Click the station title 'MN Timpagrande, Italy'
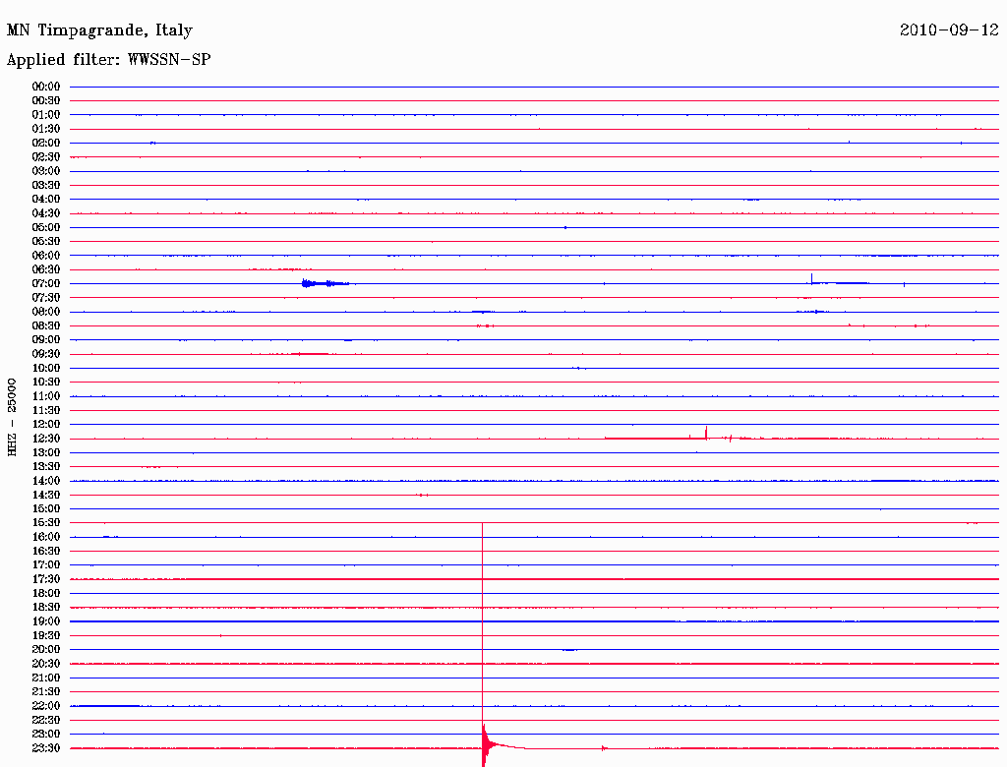The width and height of the screenshot is (1007, 767). click(x=99, y=30)
